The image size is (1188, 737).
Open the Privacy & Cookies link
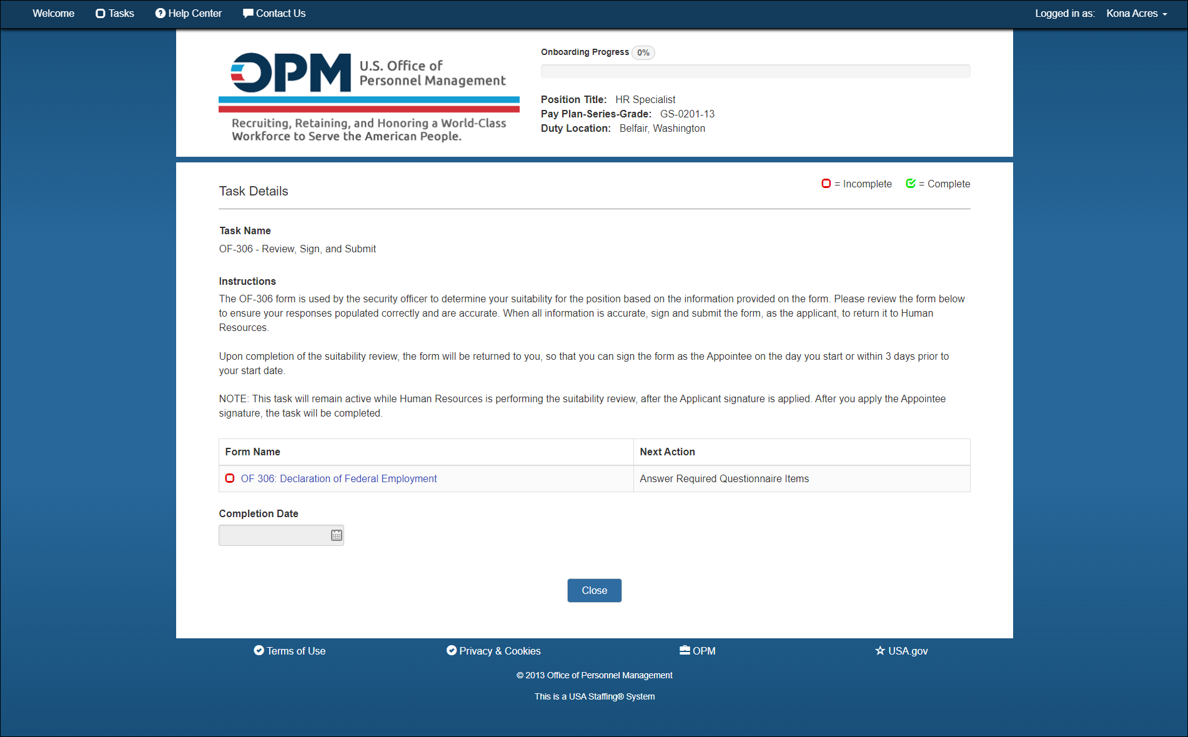pos(493,651)
